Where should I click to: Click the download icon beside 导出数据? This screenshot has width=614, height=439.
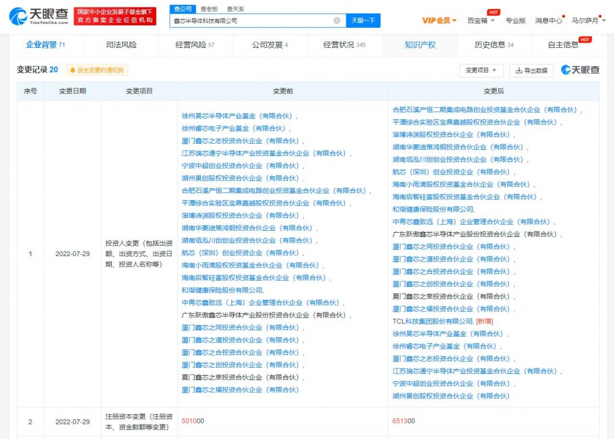click(x=519, y=71)
